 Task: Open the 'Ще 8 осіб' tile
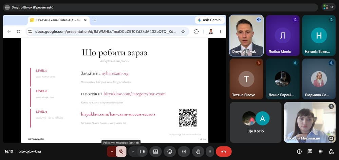pyautogui.click(x=256, y=122)
